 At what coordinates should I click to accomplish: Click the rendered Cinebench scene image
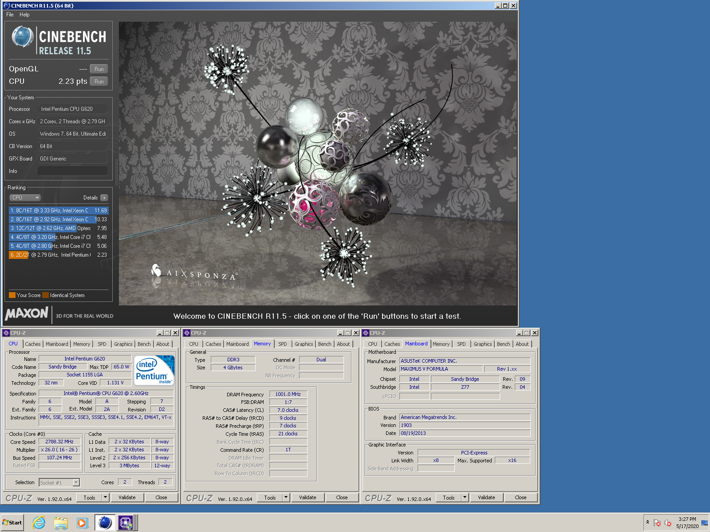pos(318,164)
